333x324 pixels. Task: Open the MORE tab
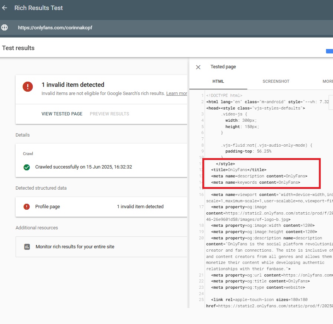327,81
